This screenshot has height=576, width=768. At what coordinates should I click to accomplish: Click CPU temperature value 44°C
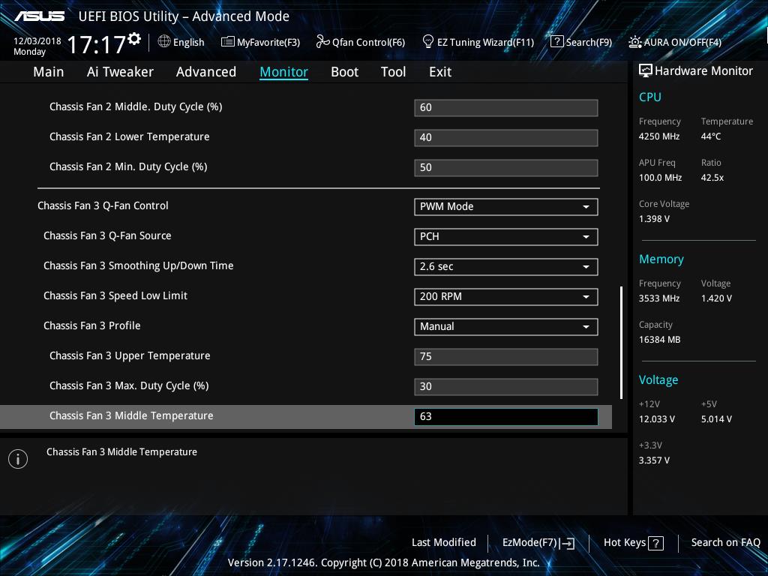coord(711,136)
